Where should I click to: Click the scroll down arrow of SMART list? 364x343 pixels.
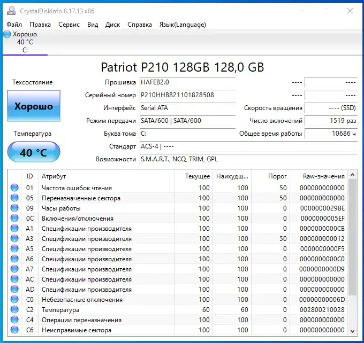click(x=352, y=331)
